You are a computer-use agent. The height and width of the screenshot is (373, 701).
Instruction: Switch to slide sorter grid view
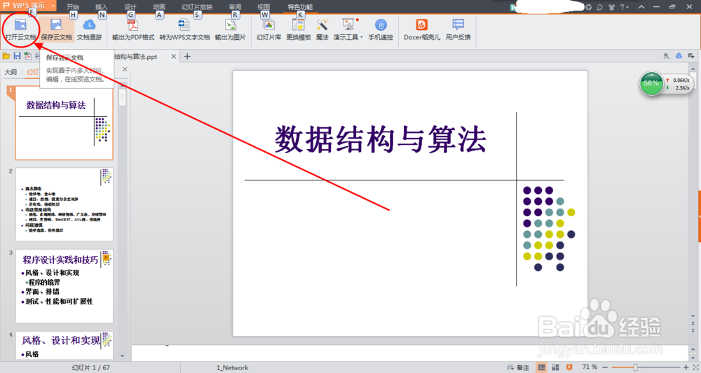point(556,367)
